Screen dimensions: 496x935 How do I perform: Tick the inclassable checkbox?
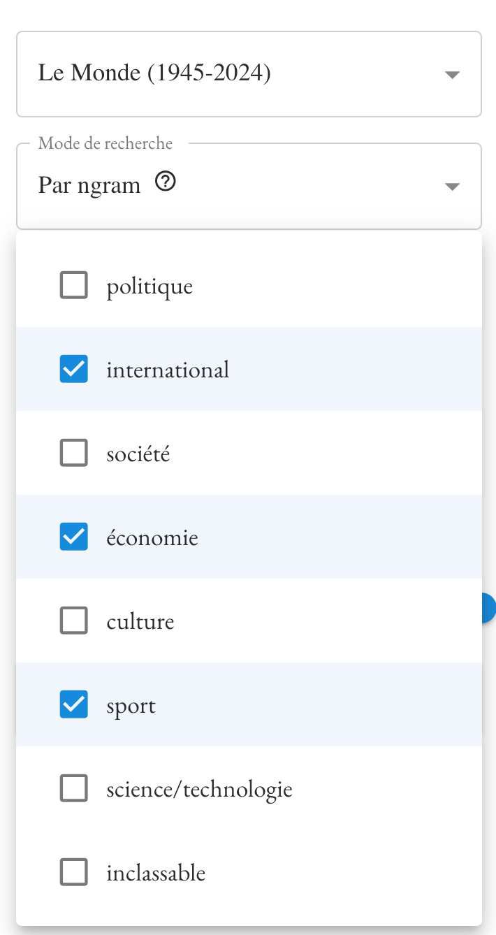tap(74, 872)
